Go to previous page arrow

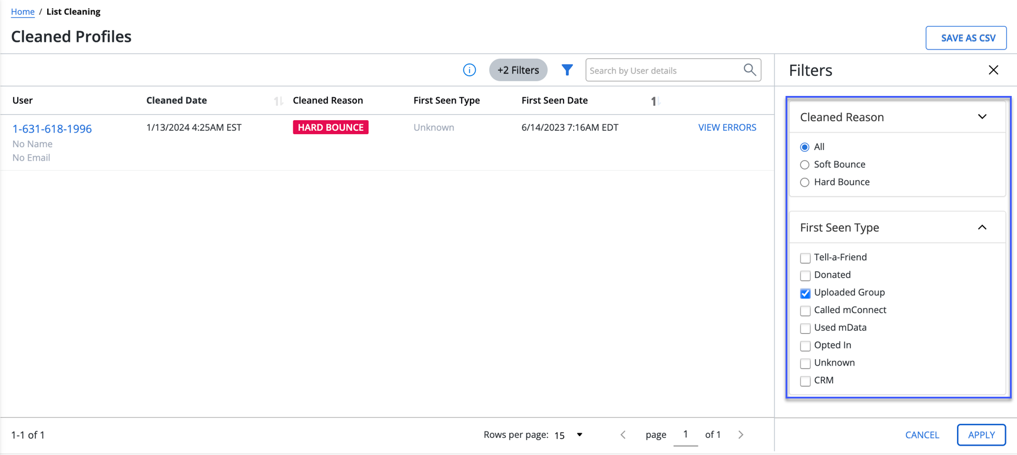[x=623, y=435]
